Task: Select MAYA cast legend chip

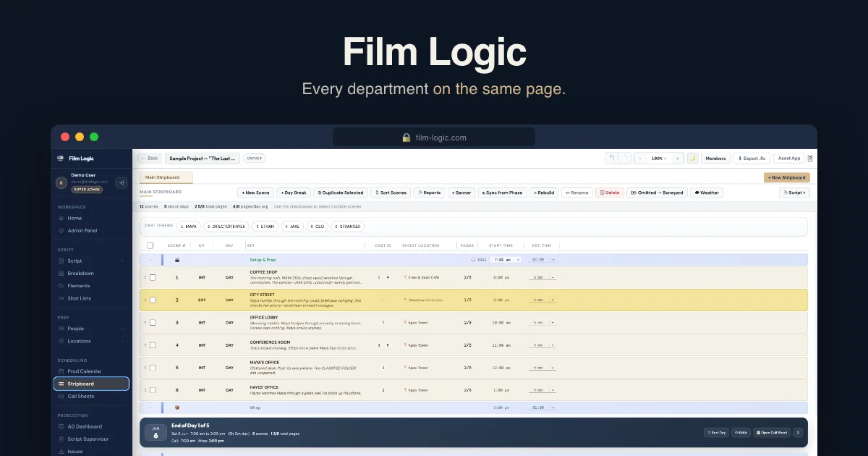Action: pos(189,227)
